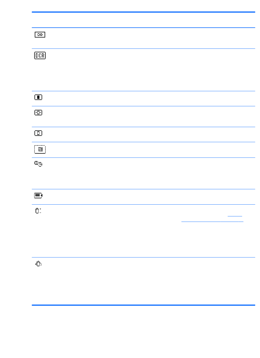Image resolution: width=260 pixels, height=358 pixels.
Task: Click the screen icon with solid black center bar
Action: click(x=38, y=97)
